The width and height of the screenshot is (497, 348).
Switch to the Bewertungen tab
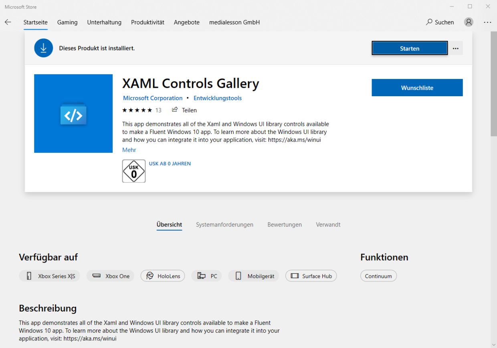(285, 225)
